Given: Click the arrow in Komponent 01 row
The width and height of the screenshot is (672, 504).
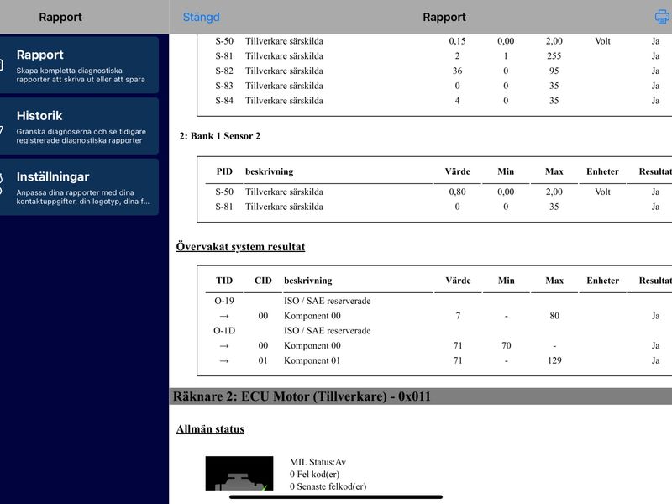Looking at the screenshot, I should pos(224,361).
